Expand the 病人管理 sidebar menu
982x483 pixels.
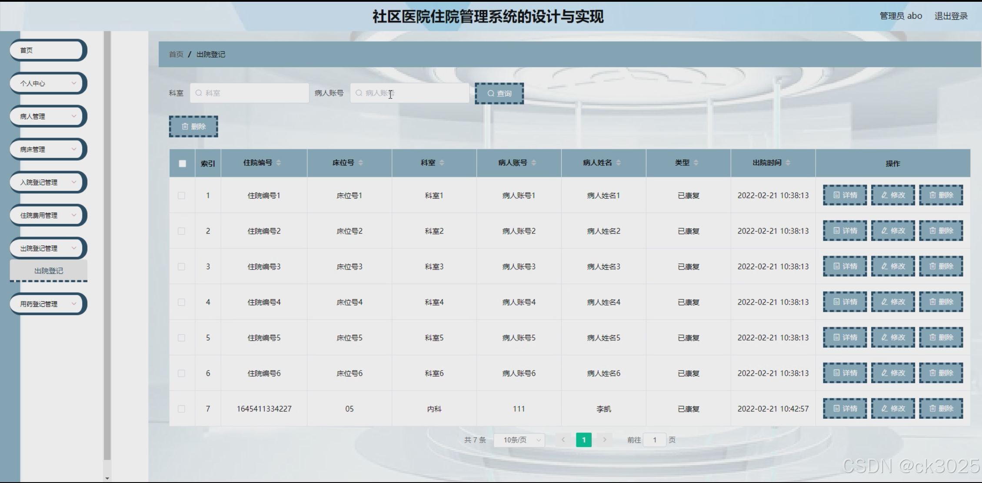(x=48, y=116)
